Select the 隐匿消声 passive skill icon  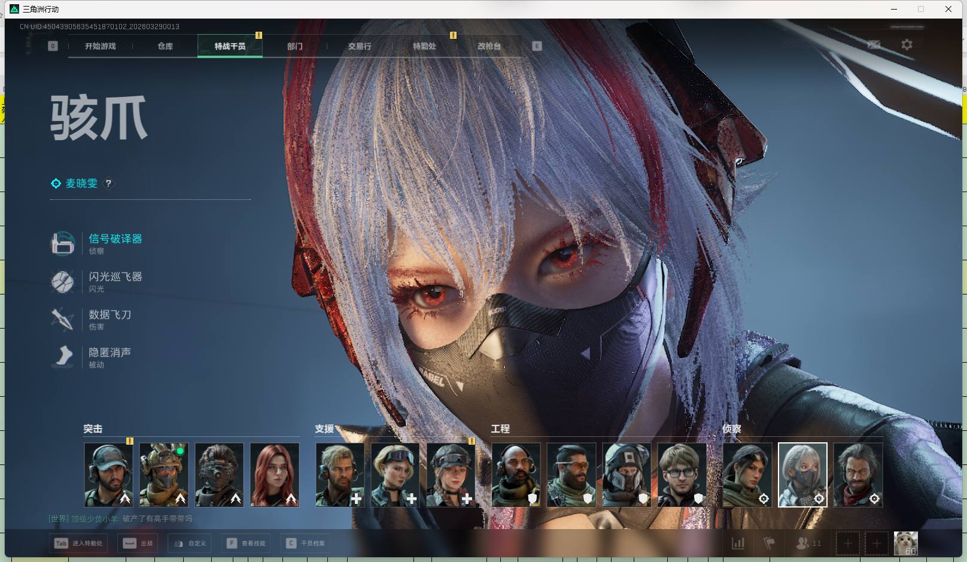point(63,357)
